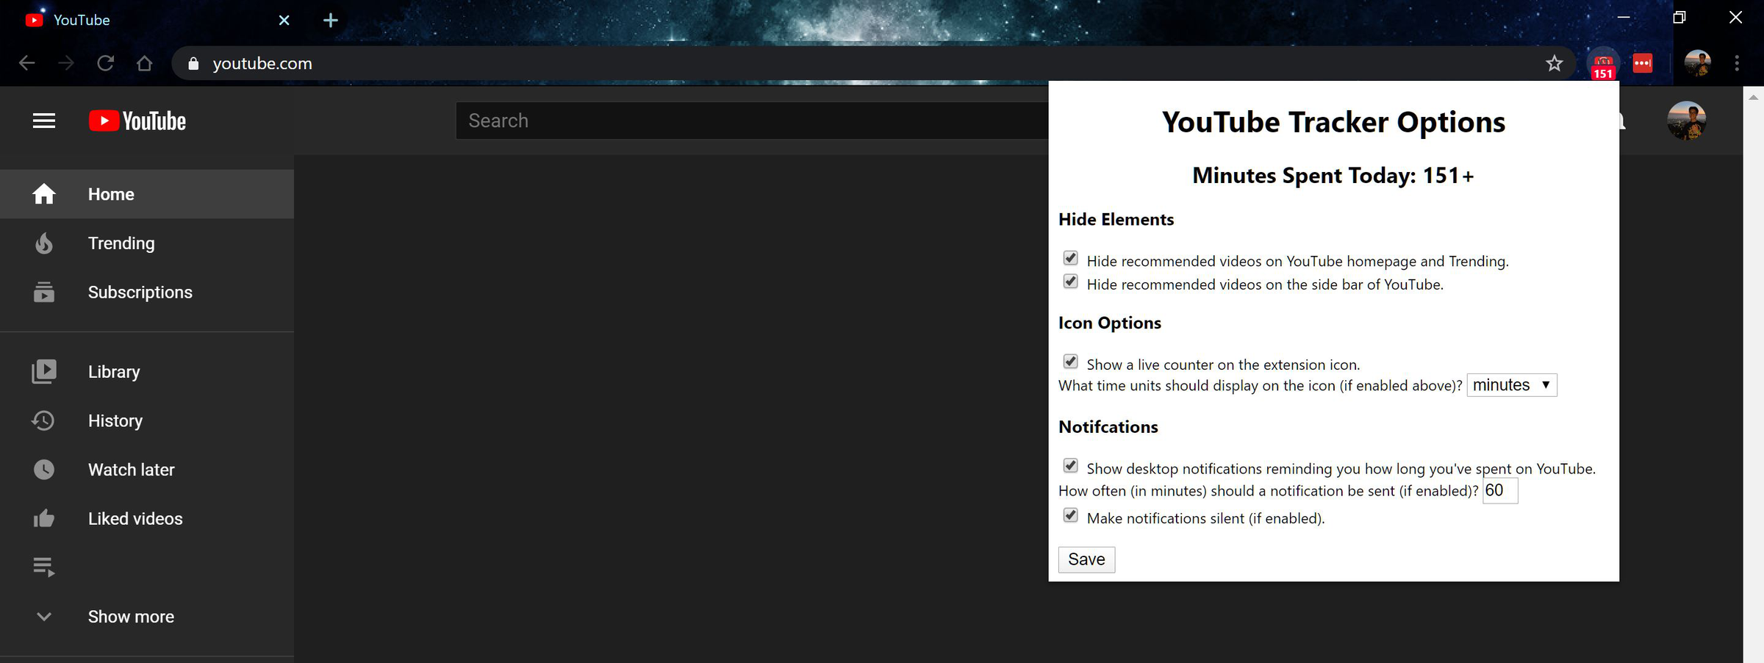Click the 'Hide Elements' section heading
The height and width of the screenshot is (663, 1764).
pyautogui.click(x=1116, y=219)
